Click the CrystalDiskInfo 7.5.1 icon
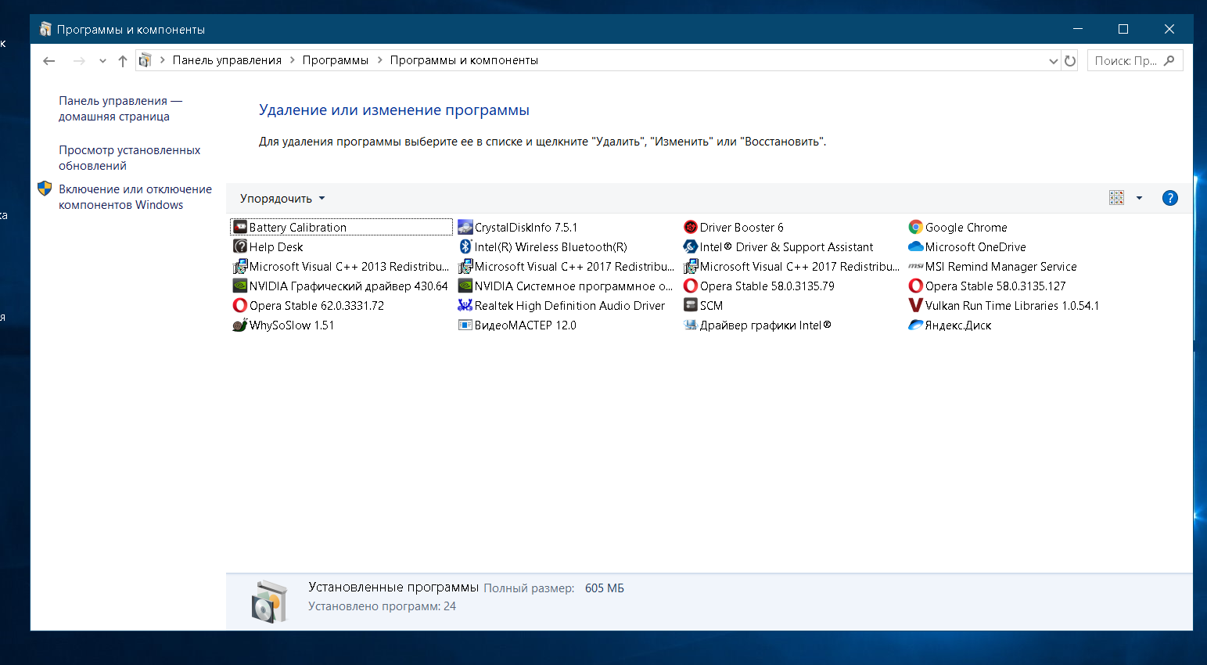The width and height of the screenshot is (1207, 665). [x=465, y=227]
